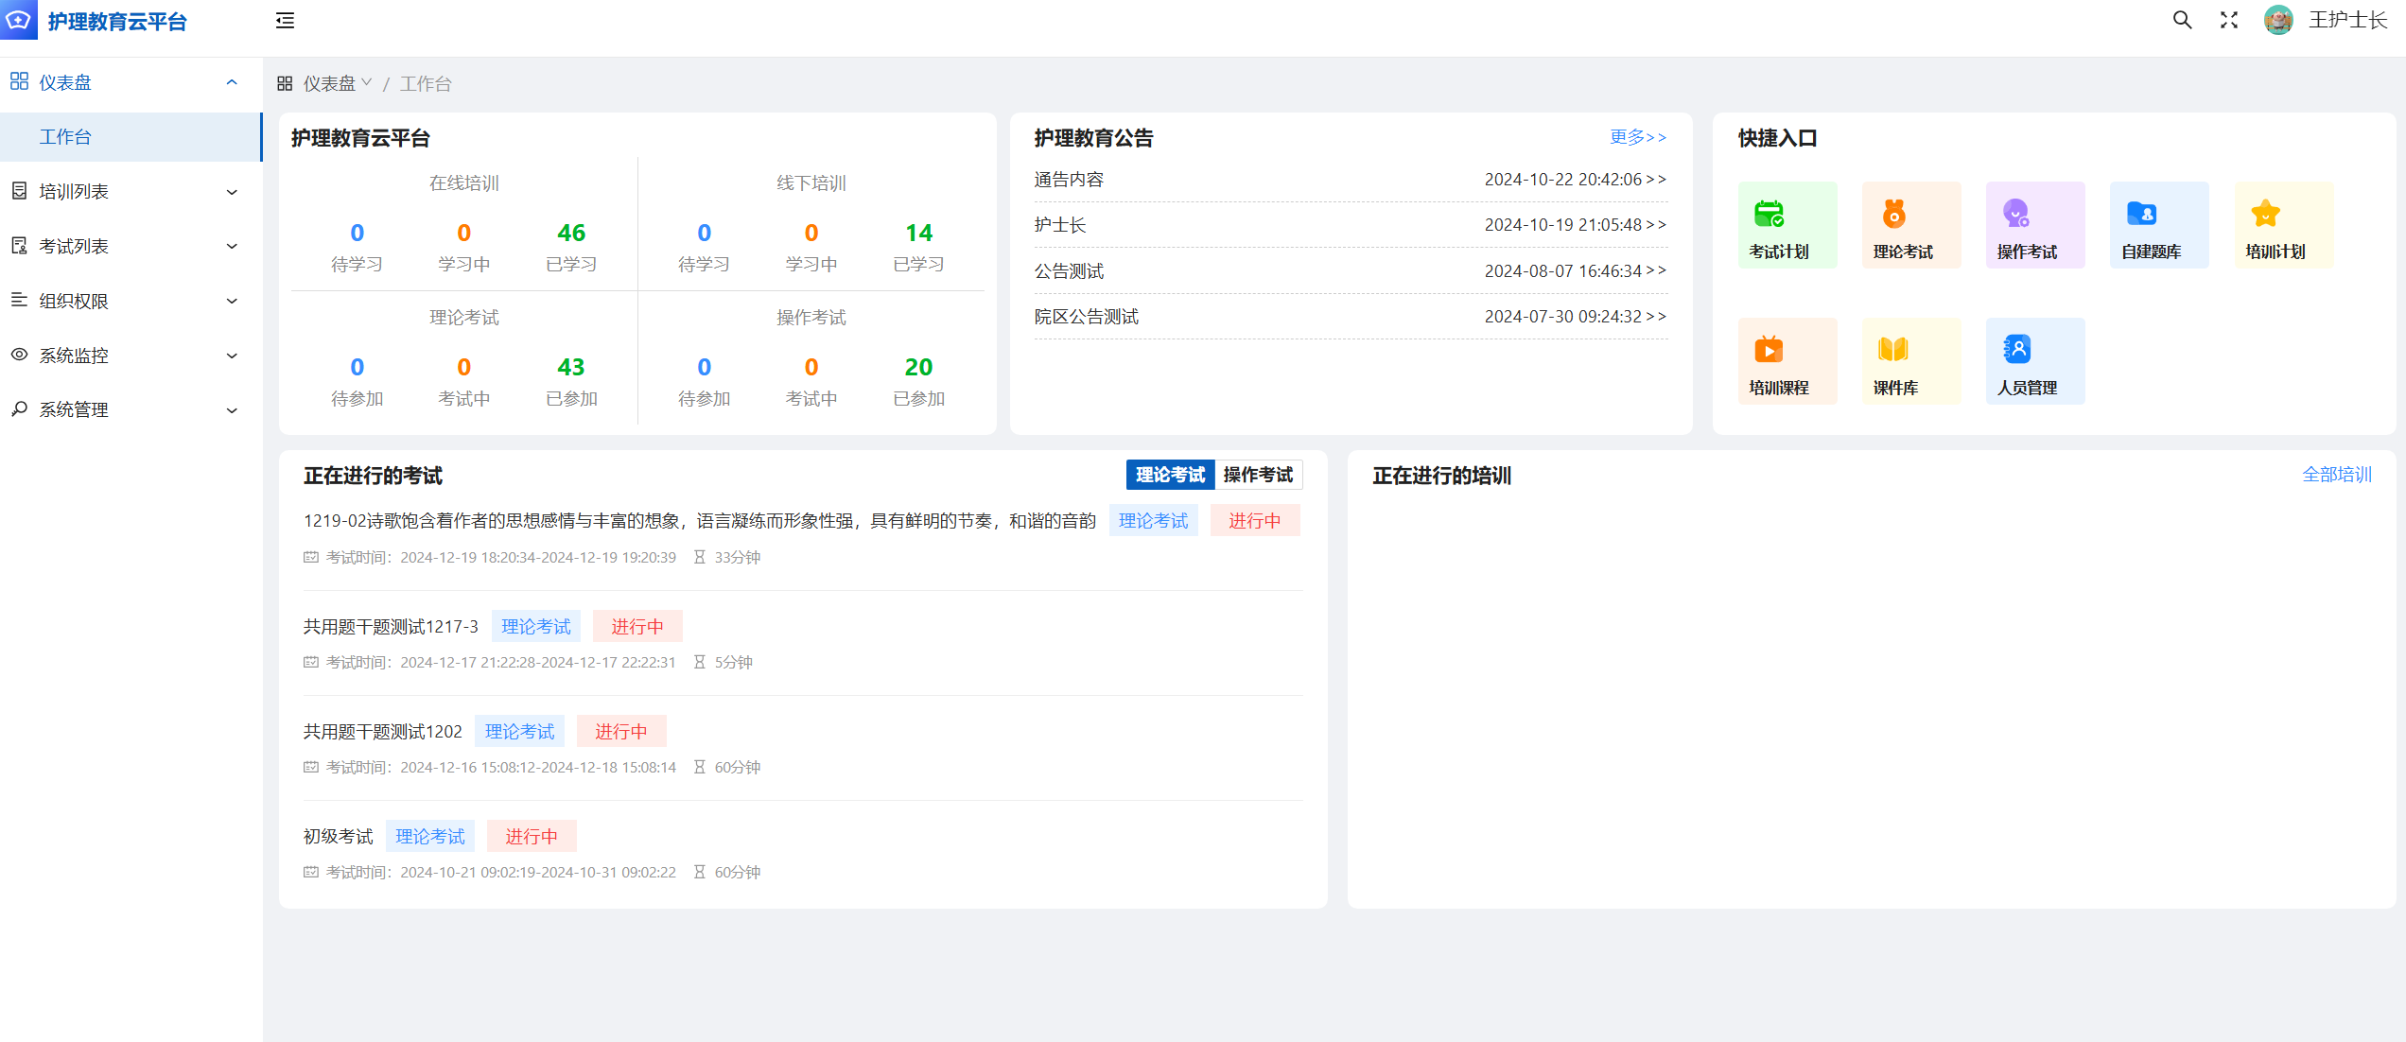Screen dimensions: 2406x1042
Task: Click the 全部培训 link
Action: 2336,475
